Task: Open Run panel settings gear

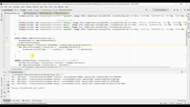Action: [182, 72]
